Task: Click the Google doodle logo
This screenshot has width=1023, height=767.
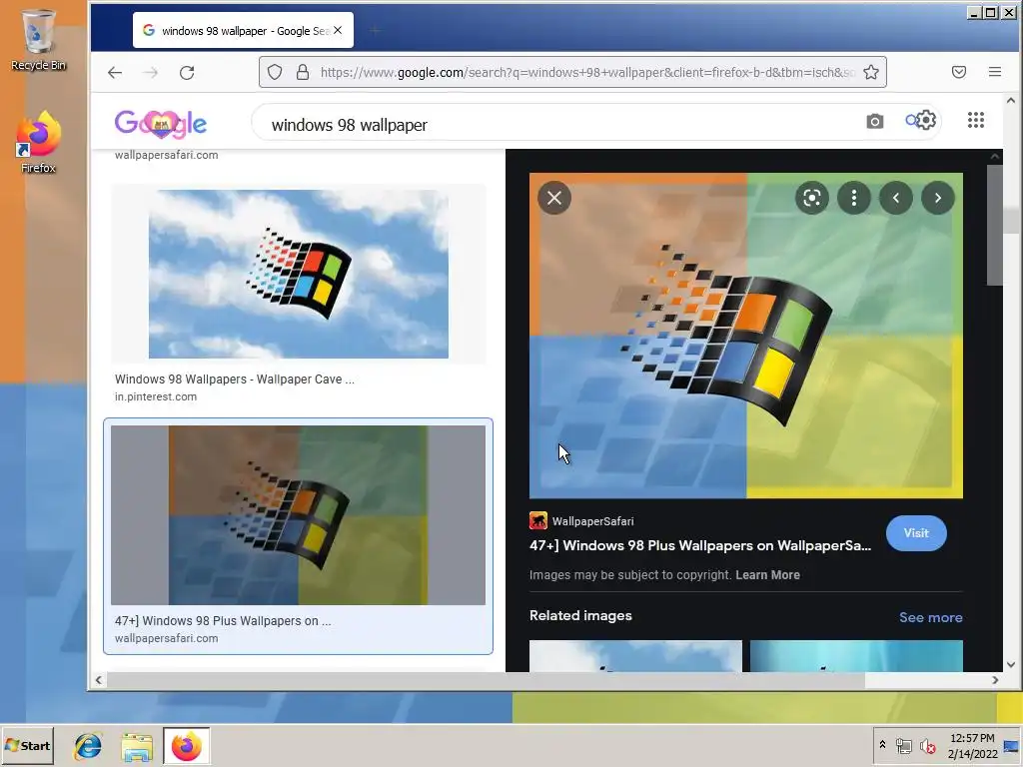Action: tap(161, 123)
